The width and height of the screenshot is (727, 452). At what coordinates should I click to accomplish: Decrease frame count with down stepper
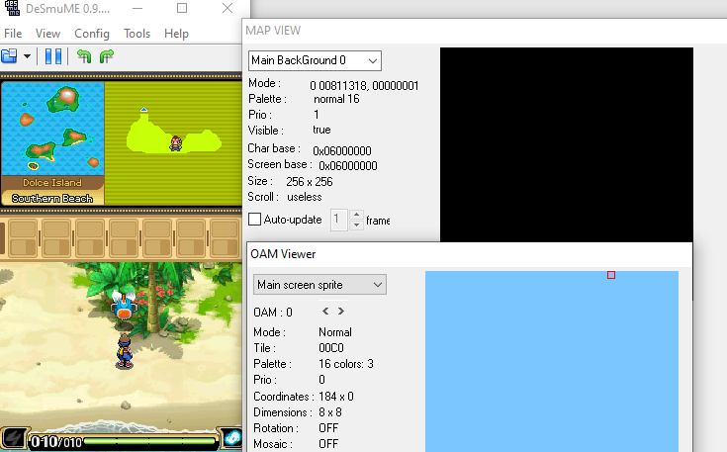[356, 225]
